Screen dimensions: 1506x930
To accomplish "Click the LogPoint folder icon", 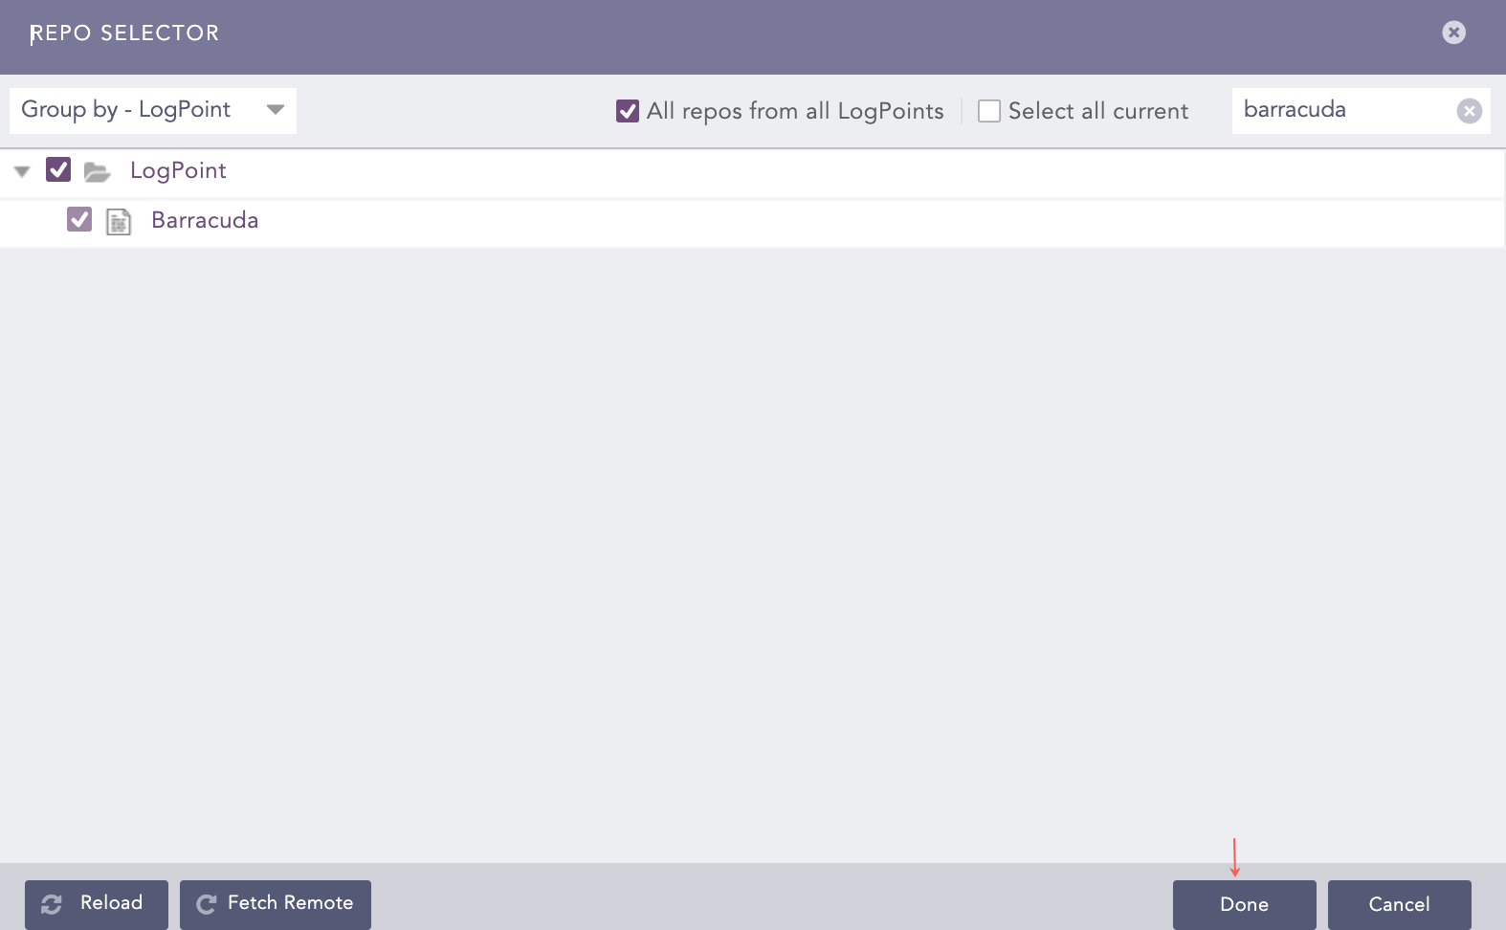I will (97, 171).
